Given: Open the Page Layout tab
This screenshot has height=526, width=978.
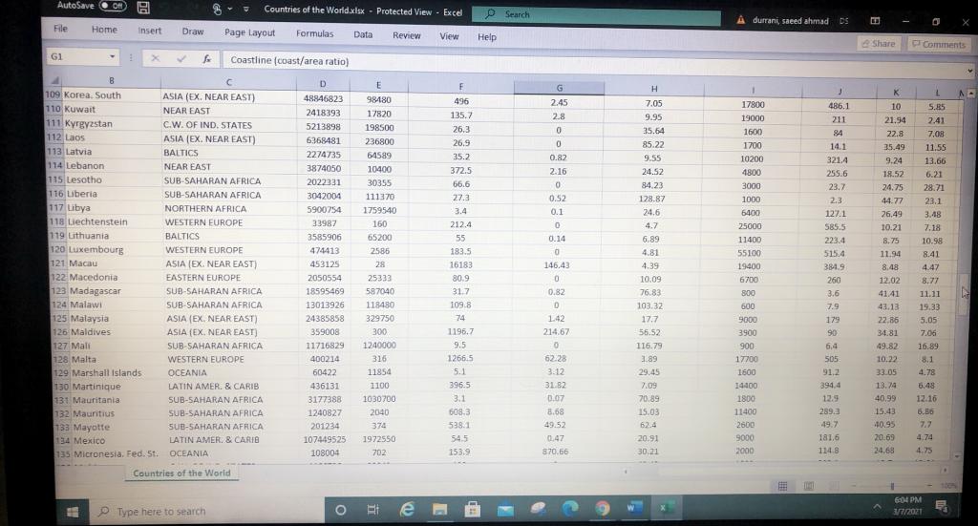Looking at the screenshot, I should pyautogui.click(x=249, y=32).
